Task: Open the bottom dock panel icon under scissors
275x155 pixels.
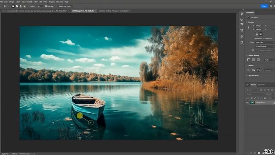Action: tap(242, 43)
